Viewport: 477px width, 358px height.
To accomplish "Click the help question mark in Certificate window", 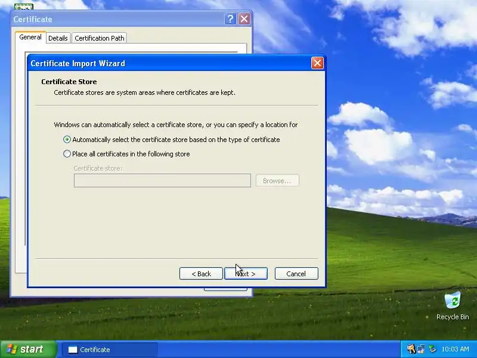I will 230,19.
